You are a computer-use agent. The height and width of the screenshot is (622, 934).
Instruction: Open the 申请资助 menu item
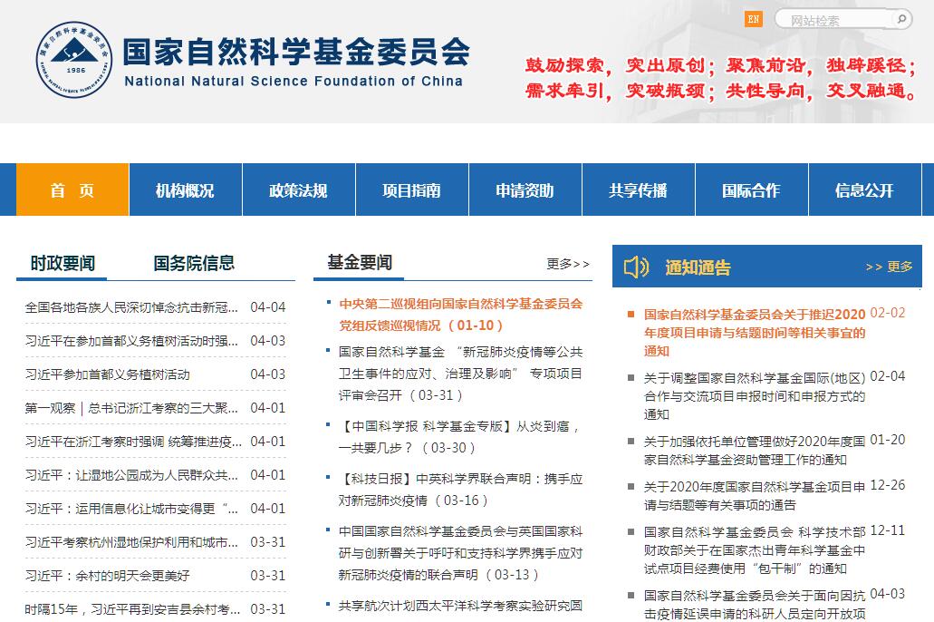click(x=525, y=190)
